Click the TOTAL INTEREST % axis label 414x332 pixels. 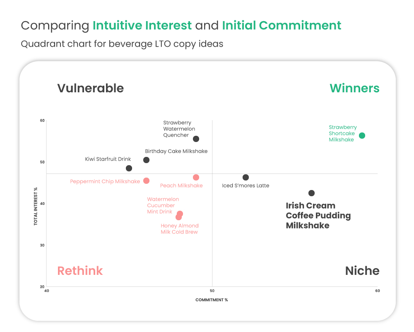click(36, 206)
